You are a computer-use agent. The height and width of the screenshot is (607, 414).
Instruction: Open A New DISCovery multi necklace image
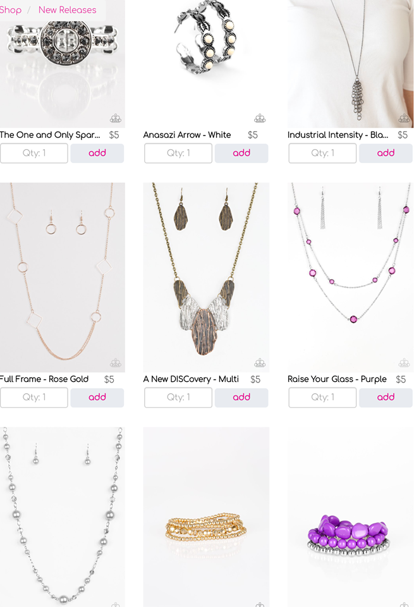click(206, 277)
